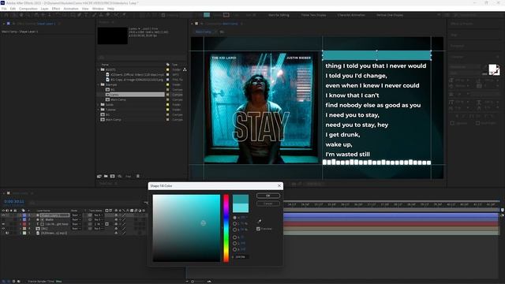Click the current timecode 0:00:30:11
Image resolution: width=505 pixels, height=284 pixels.
pos(14,202)
